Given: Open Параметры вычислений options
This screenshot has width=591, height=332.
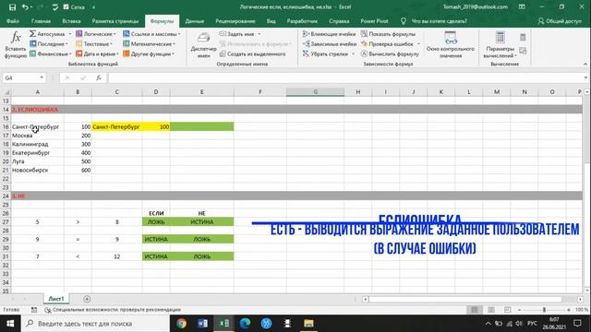Looking at the screenshot, I should [501, 45].
